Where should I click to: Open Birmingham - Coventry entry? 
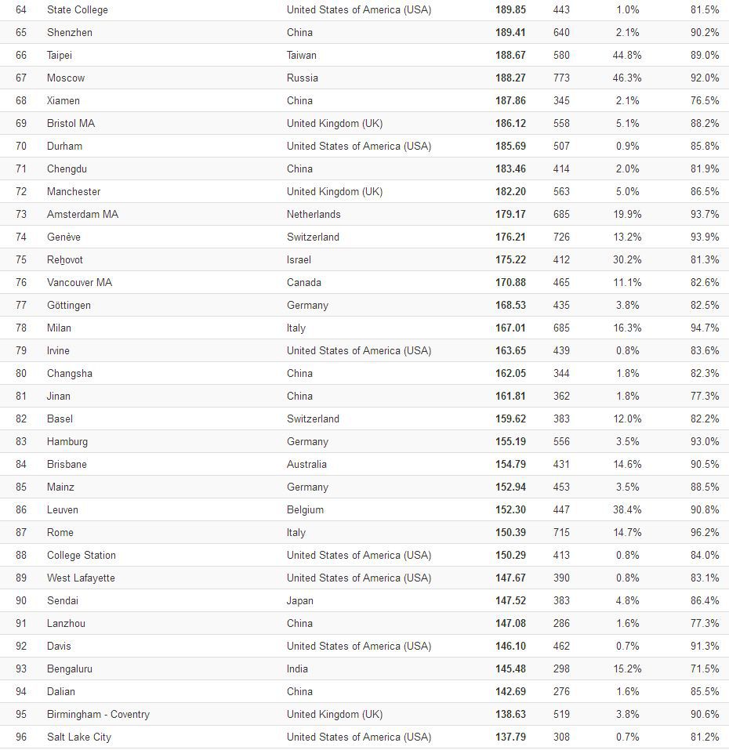click(x=98, y=715)
